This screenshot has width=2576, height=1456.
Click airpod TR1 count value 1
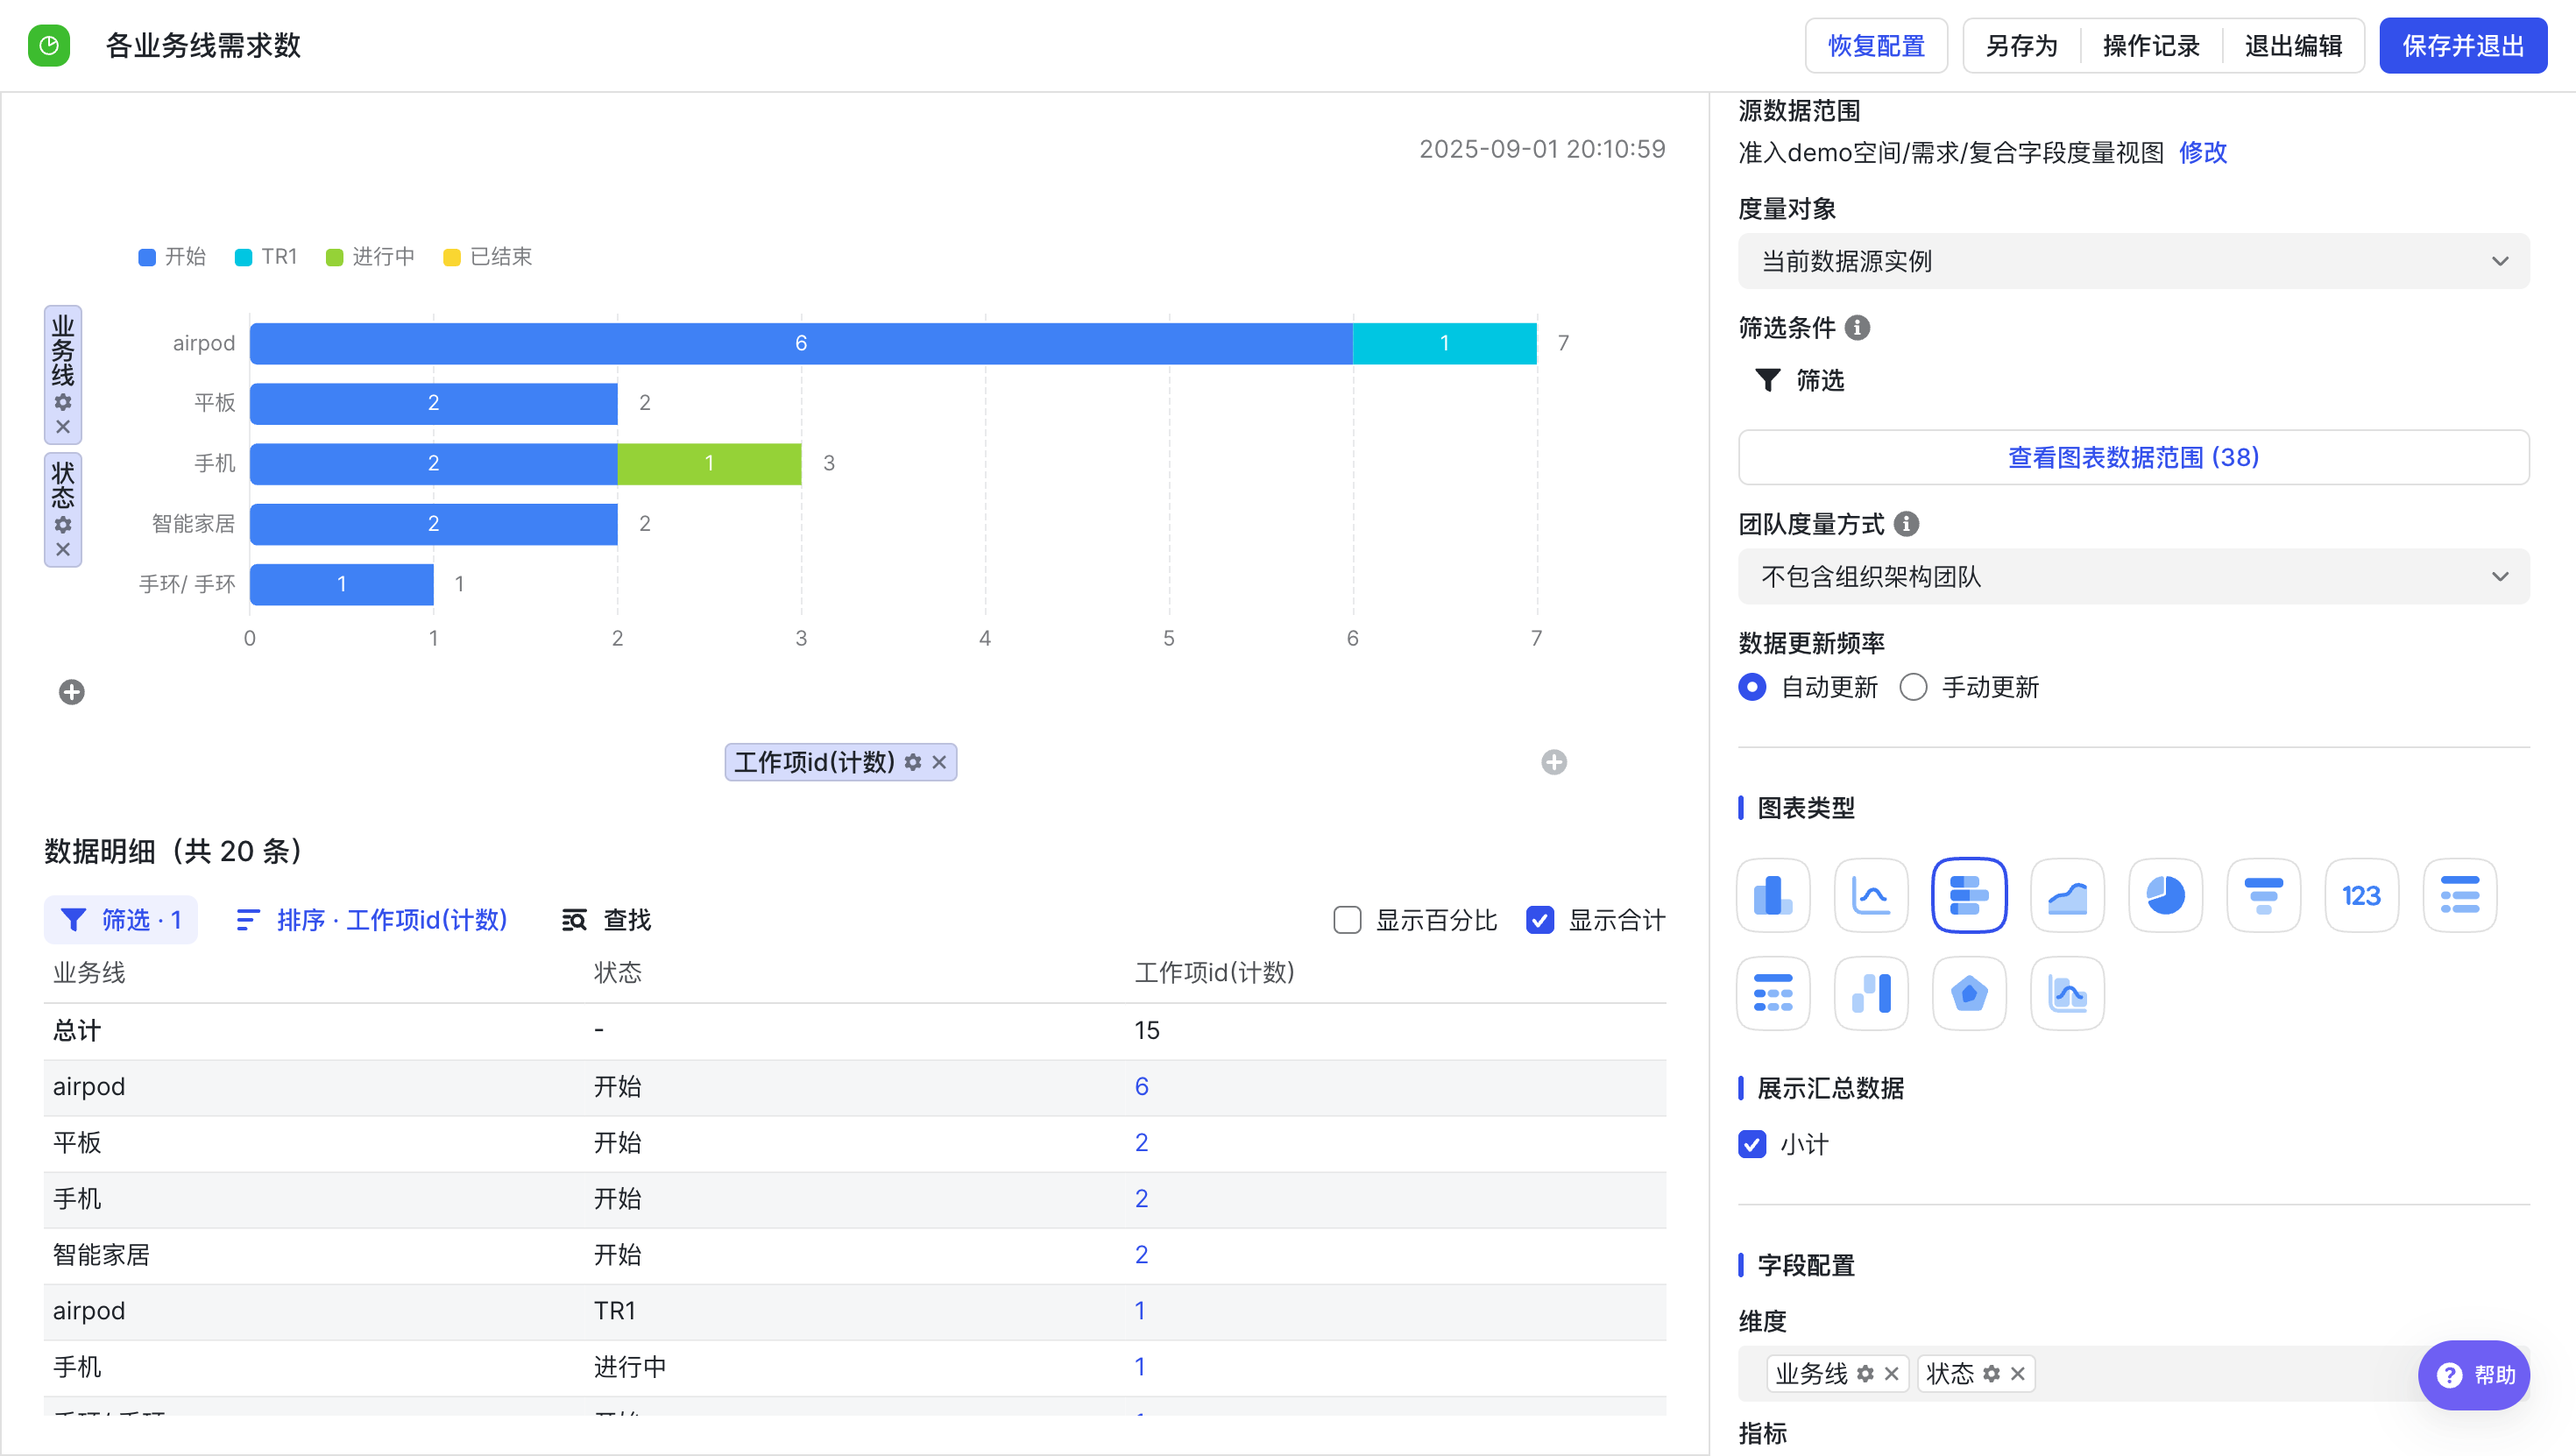[x=1140, y=1310]
